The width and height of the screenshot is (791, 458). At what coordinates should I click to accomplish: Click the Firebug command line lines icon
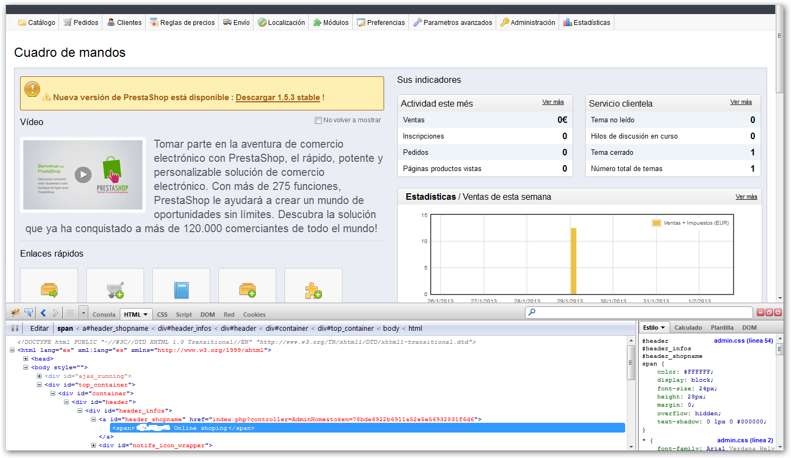point(70,313)
